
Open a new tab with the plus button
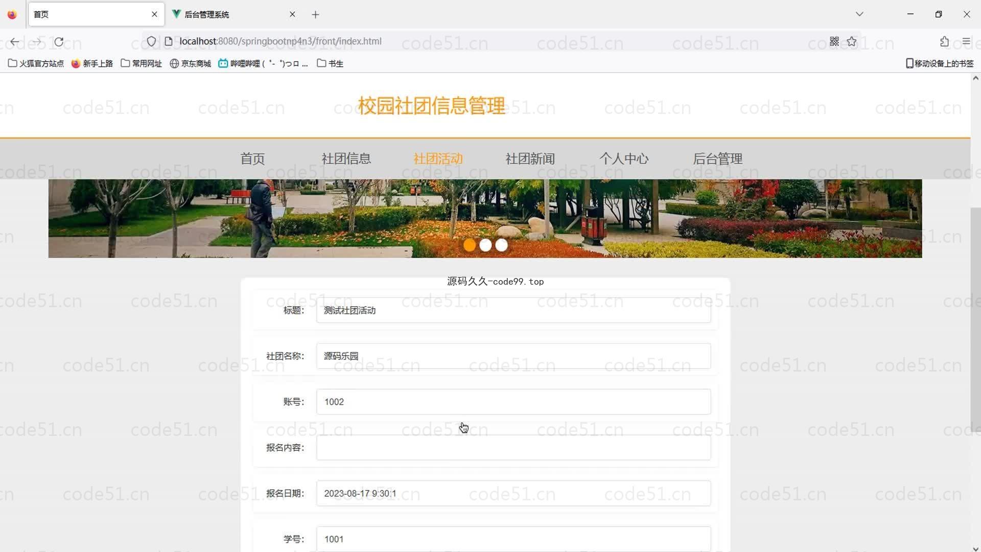click(315, 14)
